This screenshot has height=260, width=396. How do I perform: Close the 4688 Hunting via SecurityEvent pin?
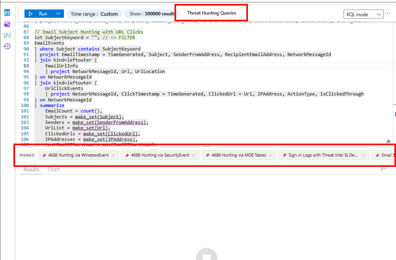point(193,155)
